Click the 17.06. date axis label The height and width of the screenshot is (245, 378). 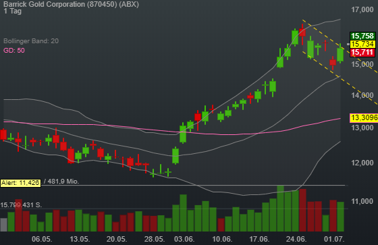[x=259, y=239]
